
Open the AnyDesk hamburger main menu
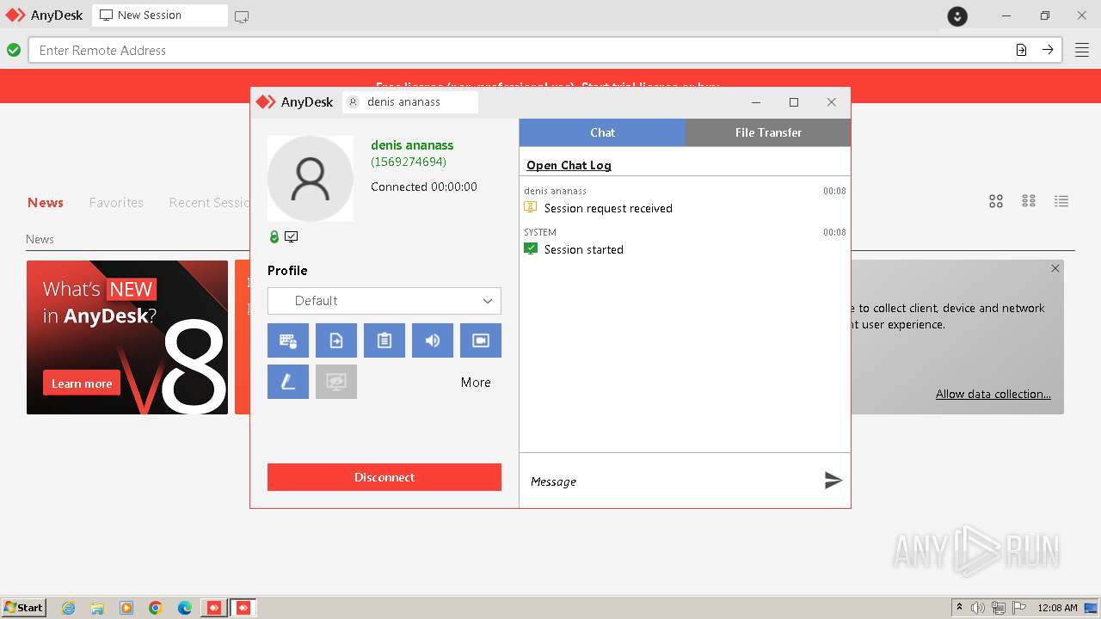(x=1081, y=50)
